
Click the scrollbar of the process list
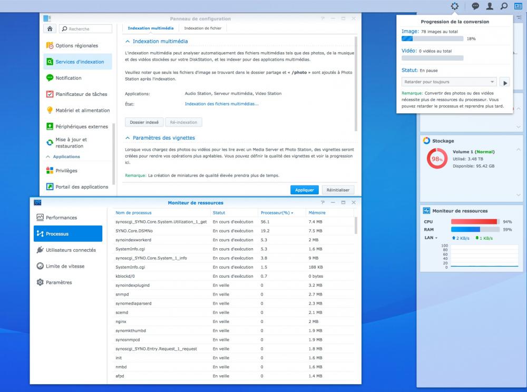tap(356, 226)
